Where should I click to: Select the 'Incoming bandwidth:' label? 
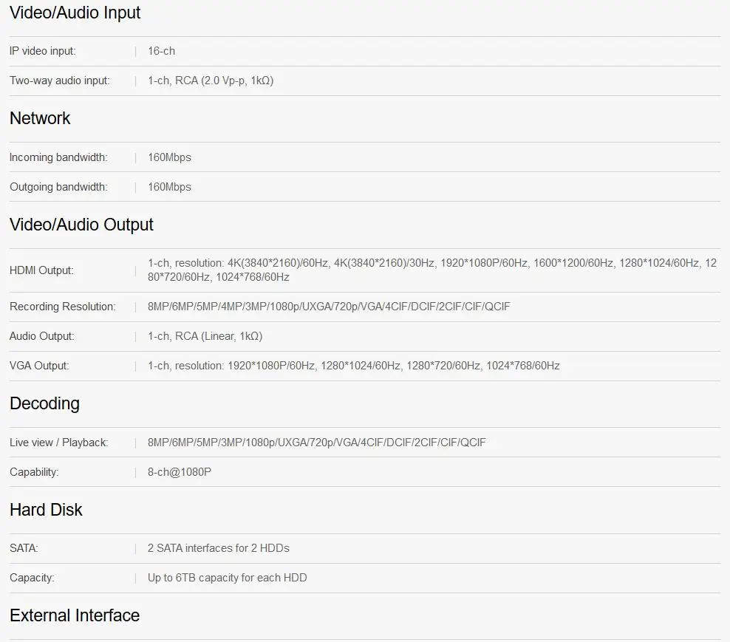pos(58,157)
